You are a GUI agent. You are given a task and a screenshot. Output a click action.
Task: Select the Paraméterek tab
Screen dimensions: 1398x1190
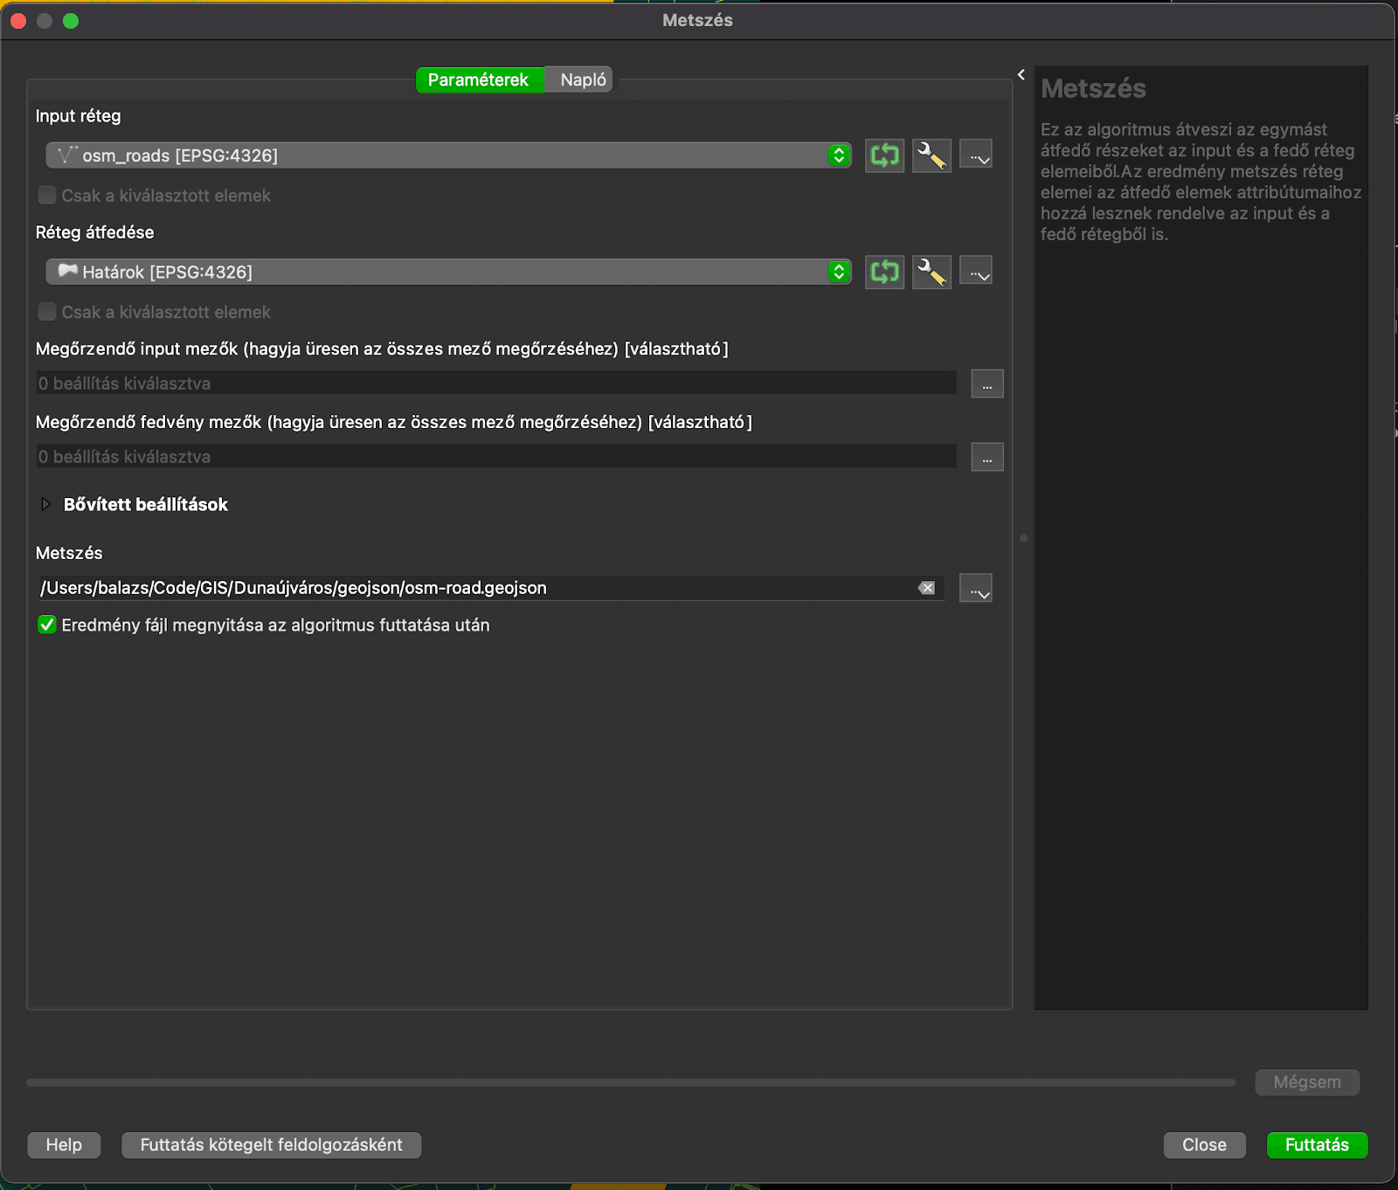coord(478,80)
